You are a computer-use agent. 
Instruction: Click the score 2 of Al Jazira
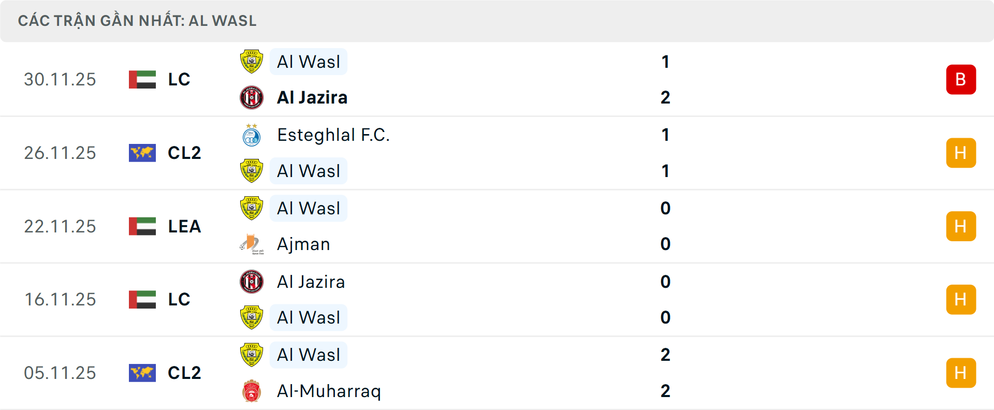pos(666,97)
